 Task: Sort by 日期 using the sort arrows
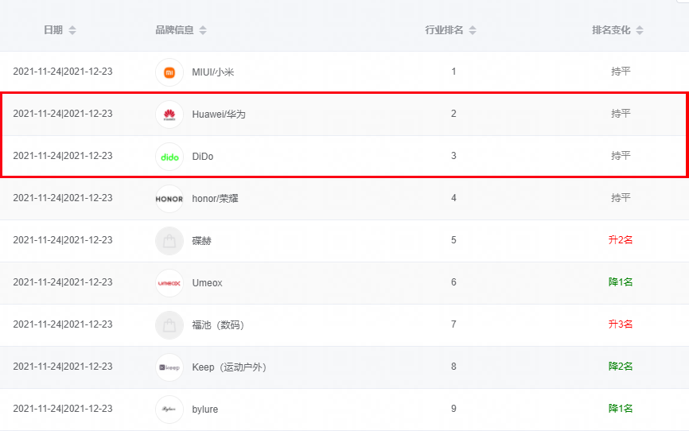(x=72, y=30)
